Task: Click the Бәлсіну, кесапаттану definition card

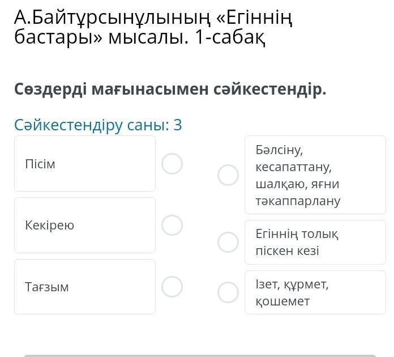Action: pyautogui.click(x=315, y=175)
